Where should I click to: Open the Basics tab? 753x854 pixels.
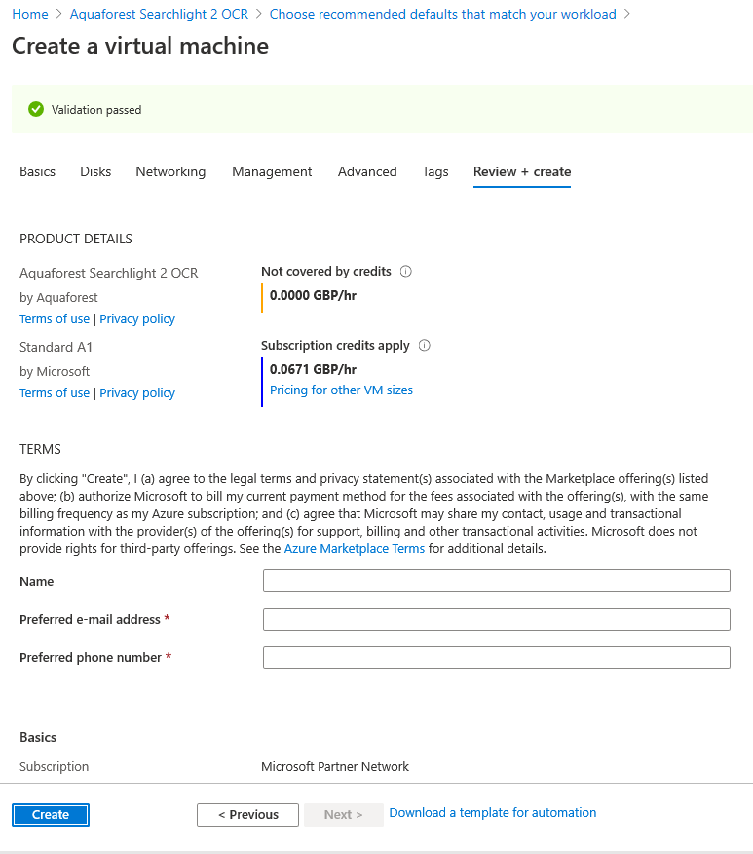[x=38, y=171]
